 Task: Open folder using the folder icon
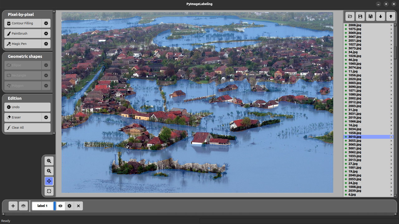350,16
